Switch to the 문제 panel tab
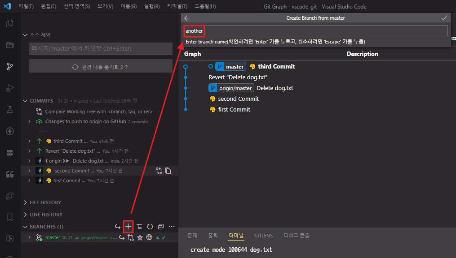 click(x=192, y=236)
